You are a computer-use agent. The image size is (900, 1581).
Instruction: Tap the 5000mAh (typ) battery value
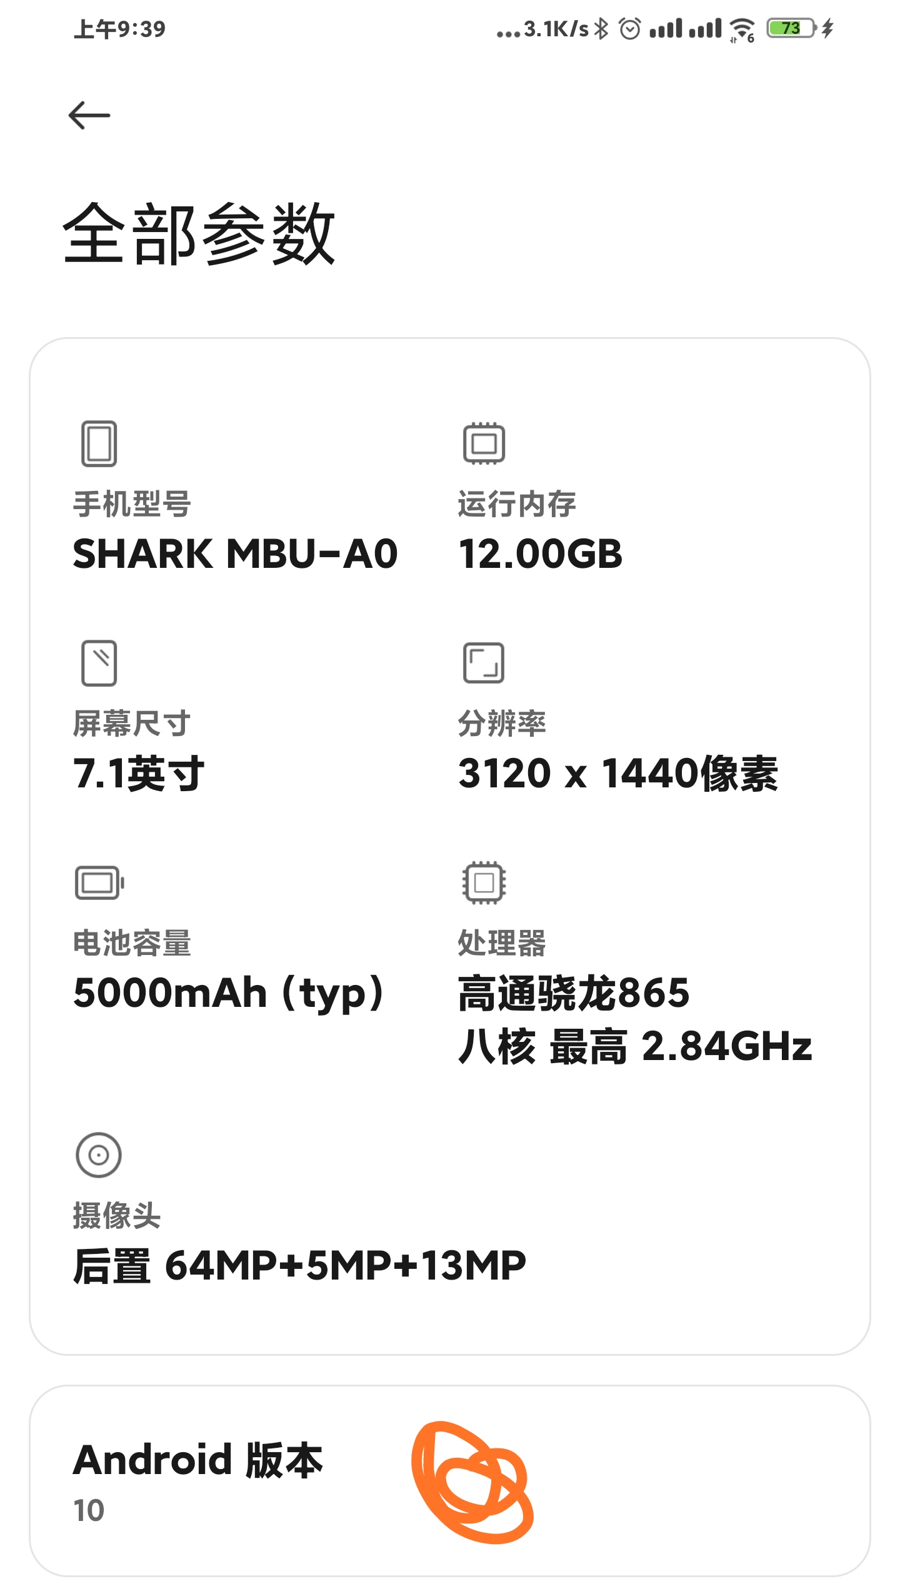(229, 993)
